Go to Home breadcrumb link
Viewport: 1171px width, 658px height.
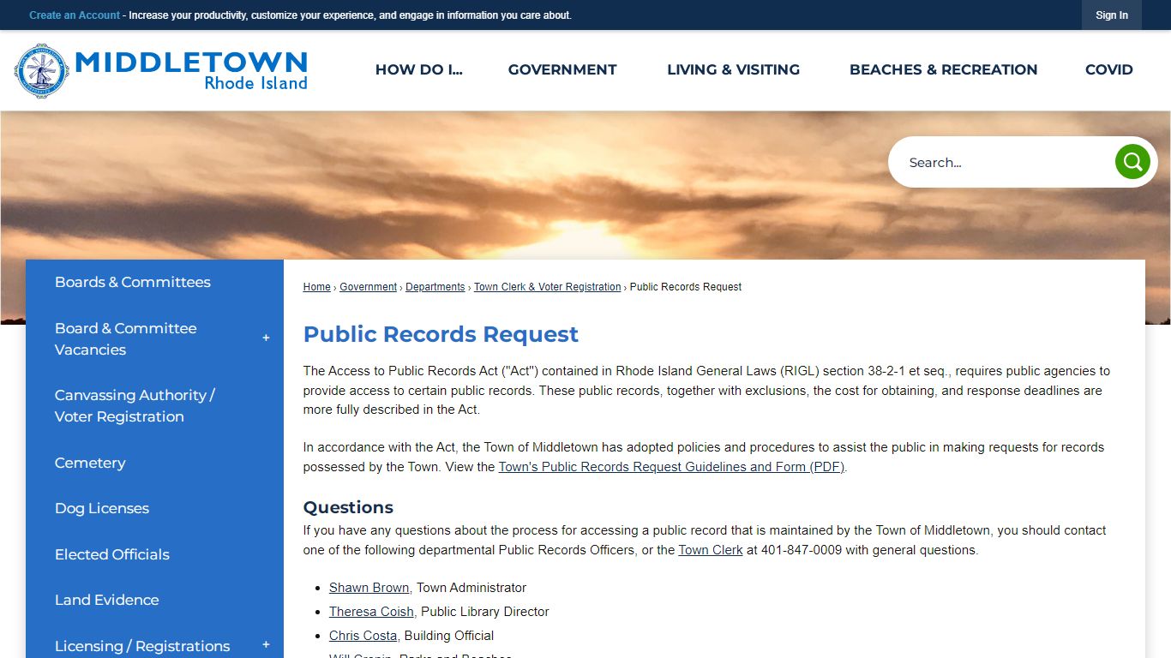(316, 287)
